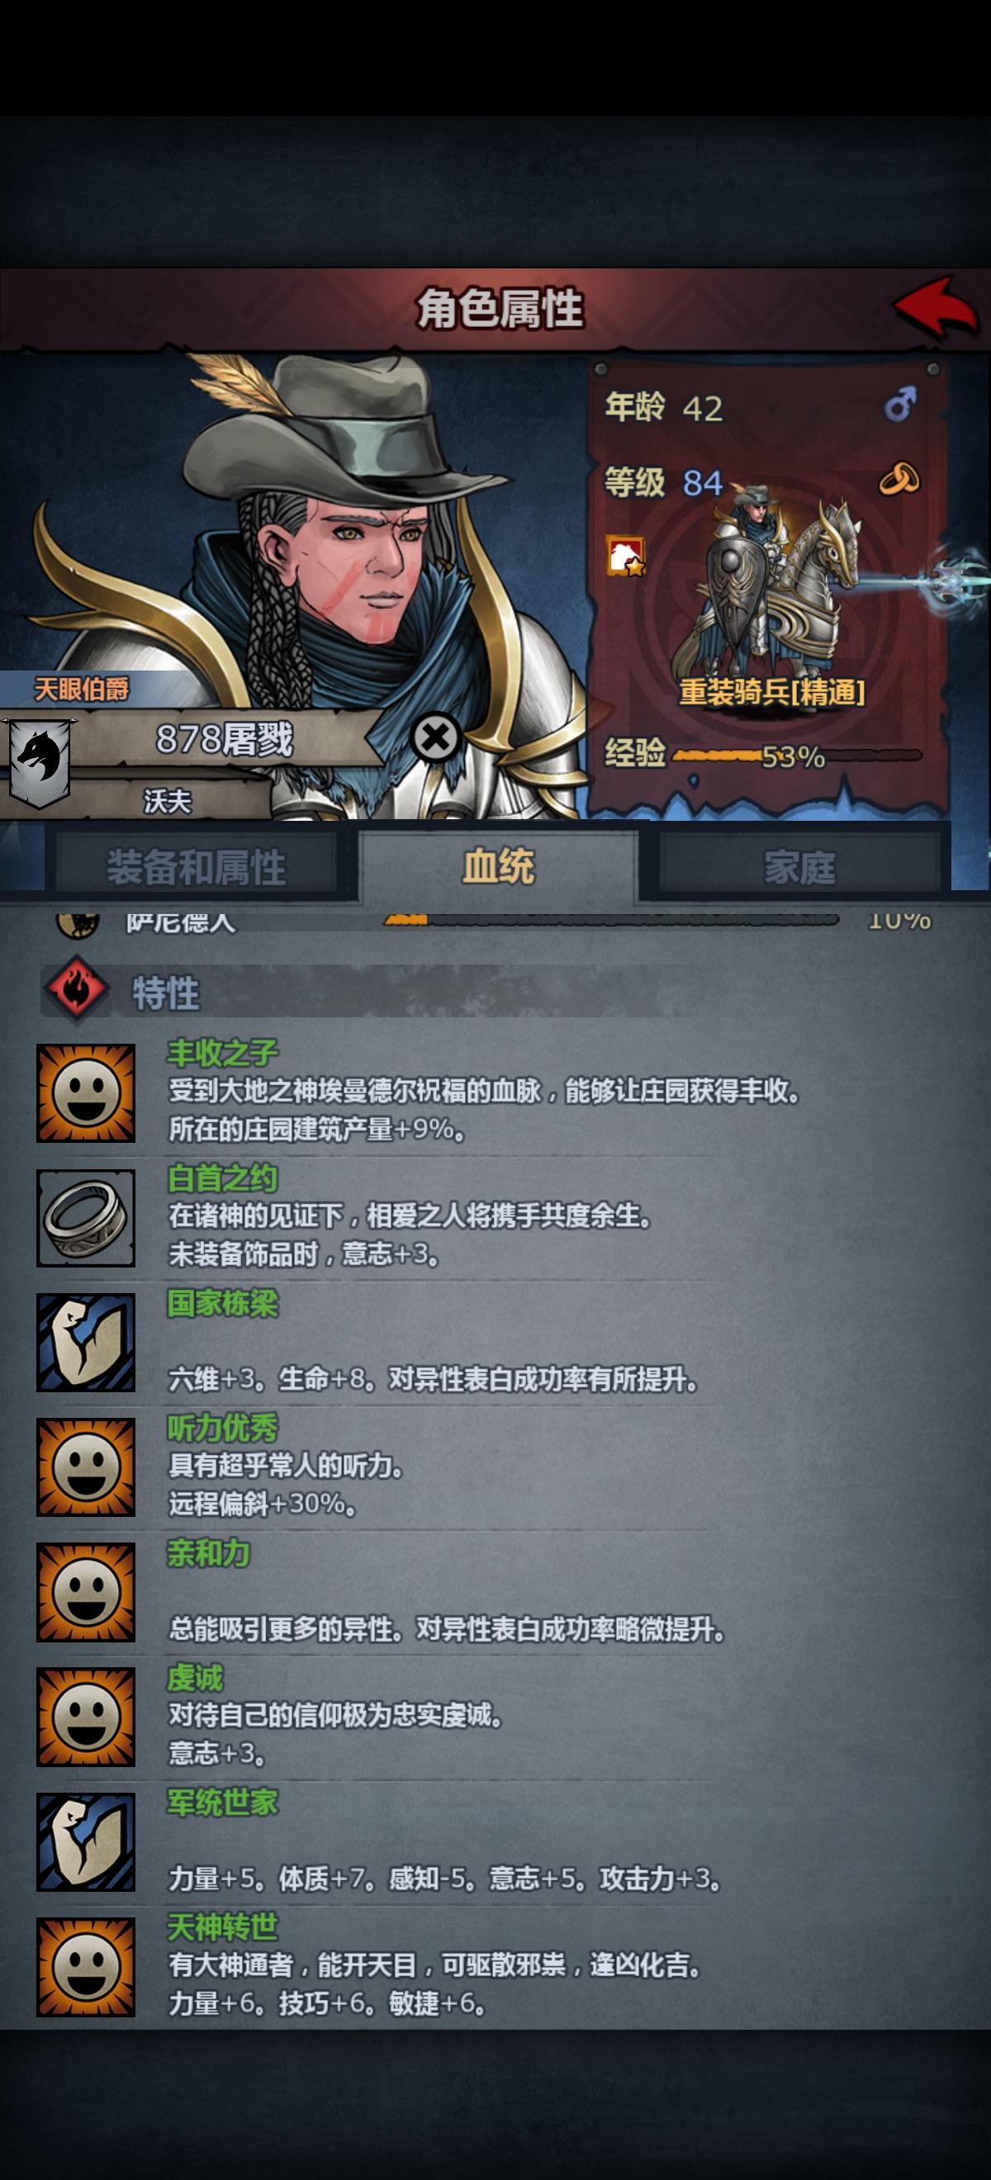Open the 家庭 tab
Image resolution: width=991 pixels, height=2180 pixels.
coord(799,866)
